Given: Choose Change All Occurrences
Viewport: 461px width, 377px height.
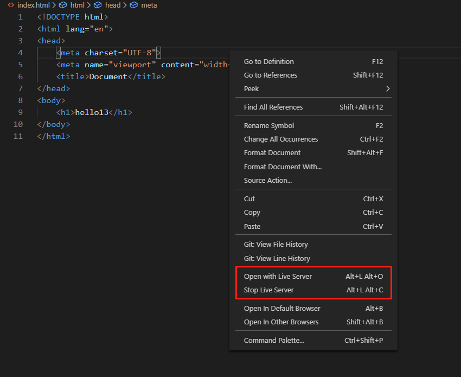Looking at the screenshot, I should (x=281, y=139).
